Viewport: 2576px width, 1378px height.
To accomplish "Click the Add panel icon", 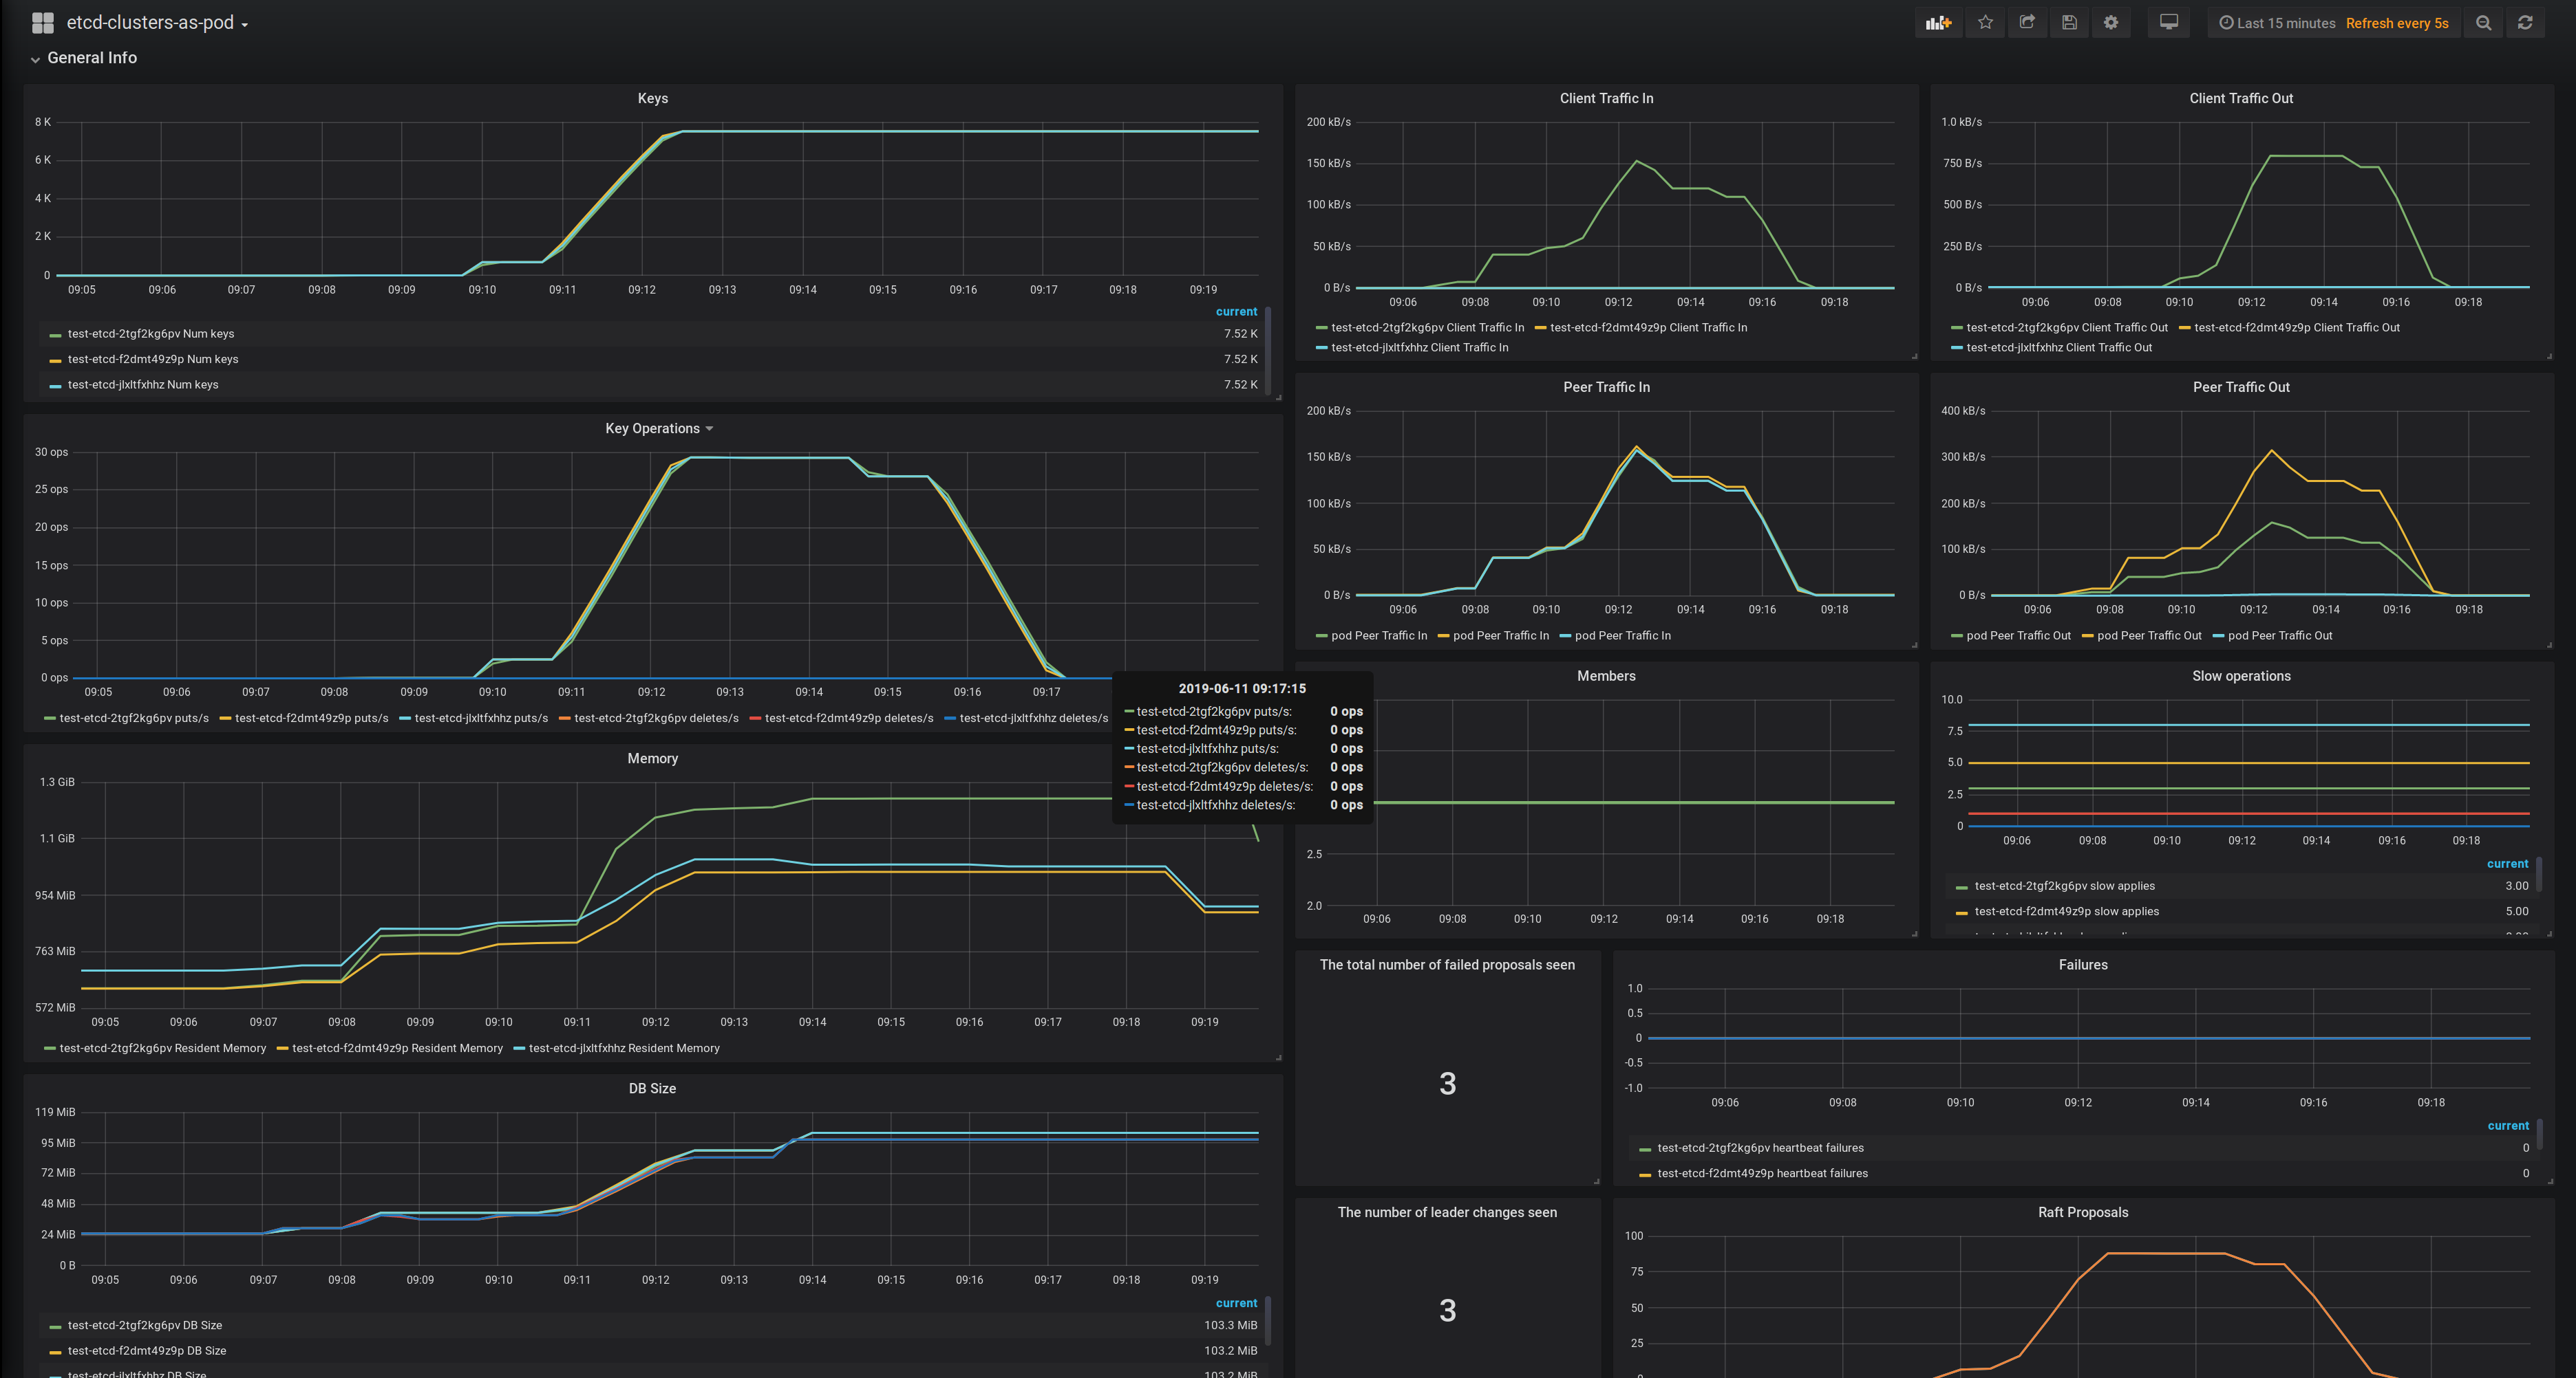I will [1938, 23].
